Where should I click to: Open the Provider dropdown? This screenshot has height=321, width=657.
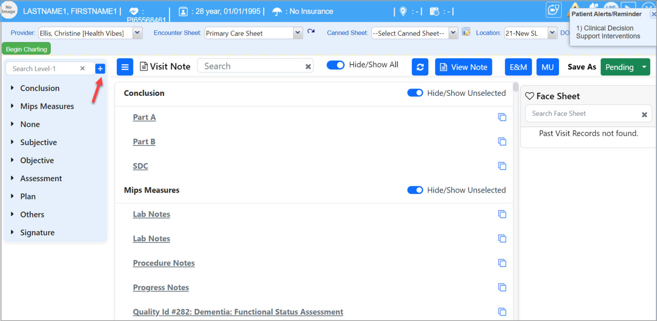coord(137,33)
